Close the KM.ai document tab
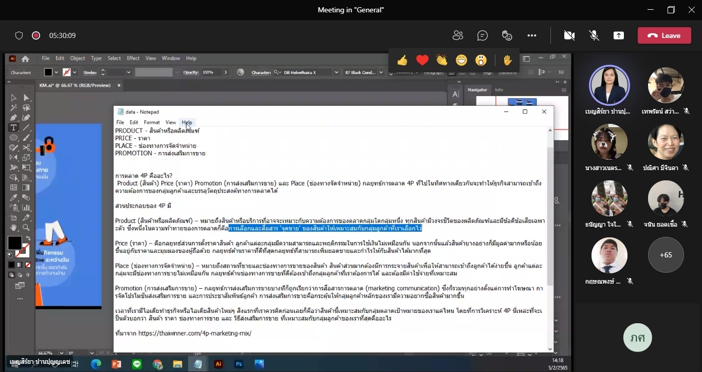The image size is (702, 372). 119,85
